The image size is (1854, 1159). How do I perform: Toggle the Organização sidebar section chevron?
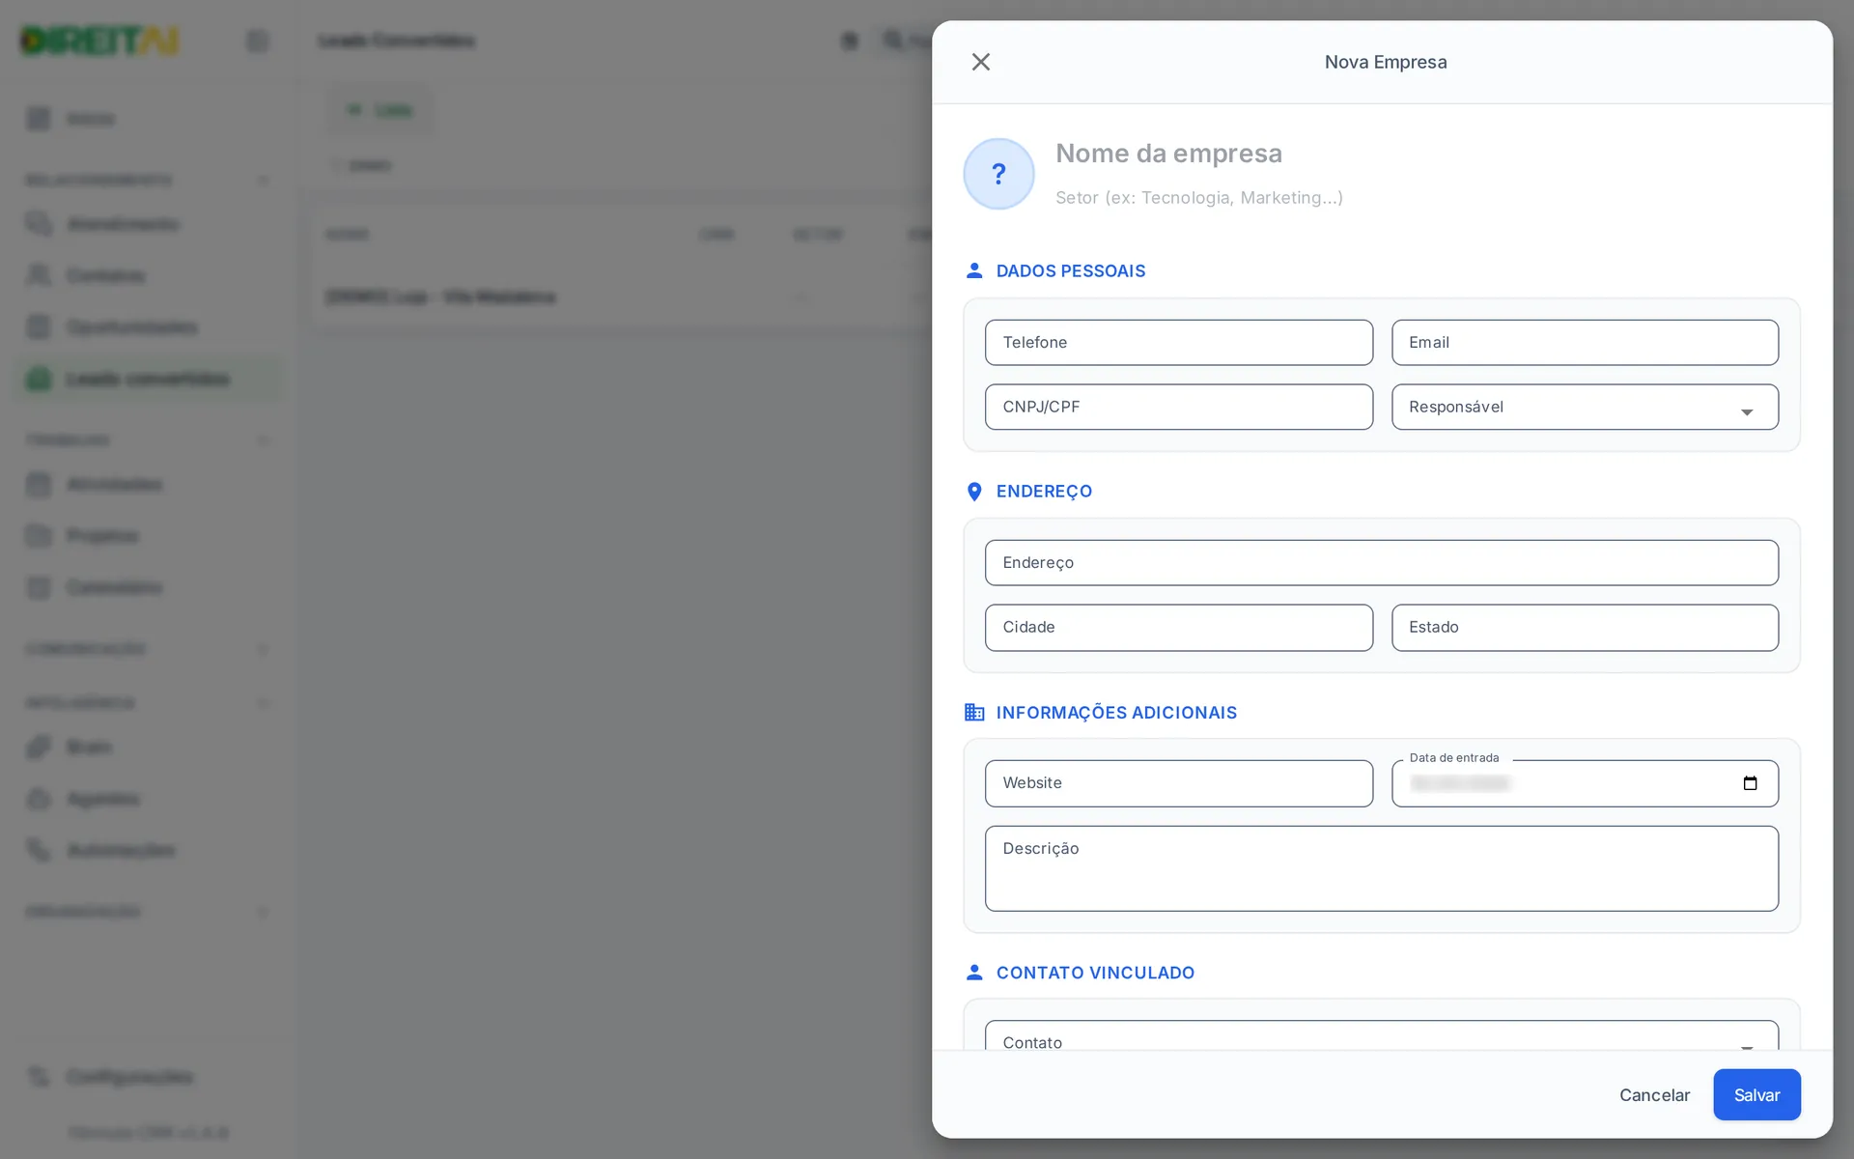tap(263, 912)
